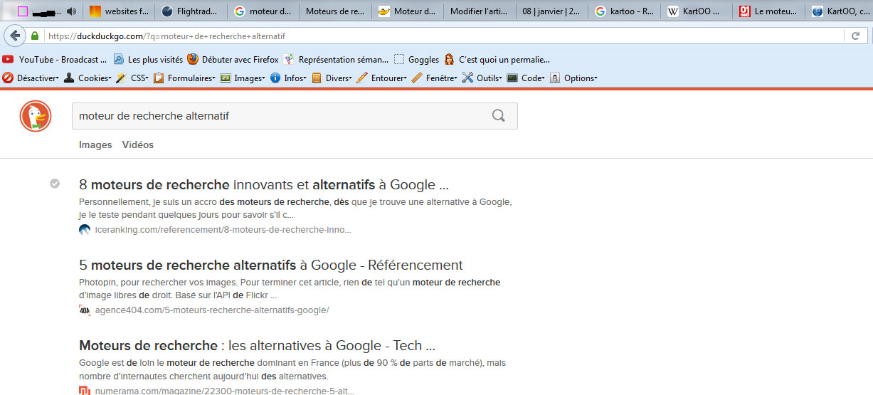Expand the Outils developer toolbar menu

(482, 78)
